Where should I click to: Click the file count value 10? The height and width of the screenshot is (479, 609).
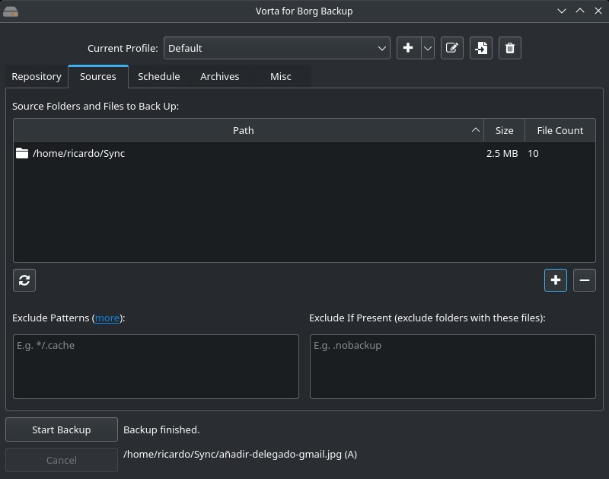click(x=533, y=154)
